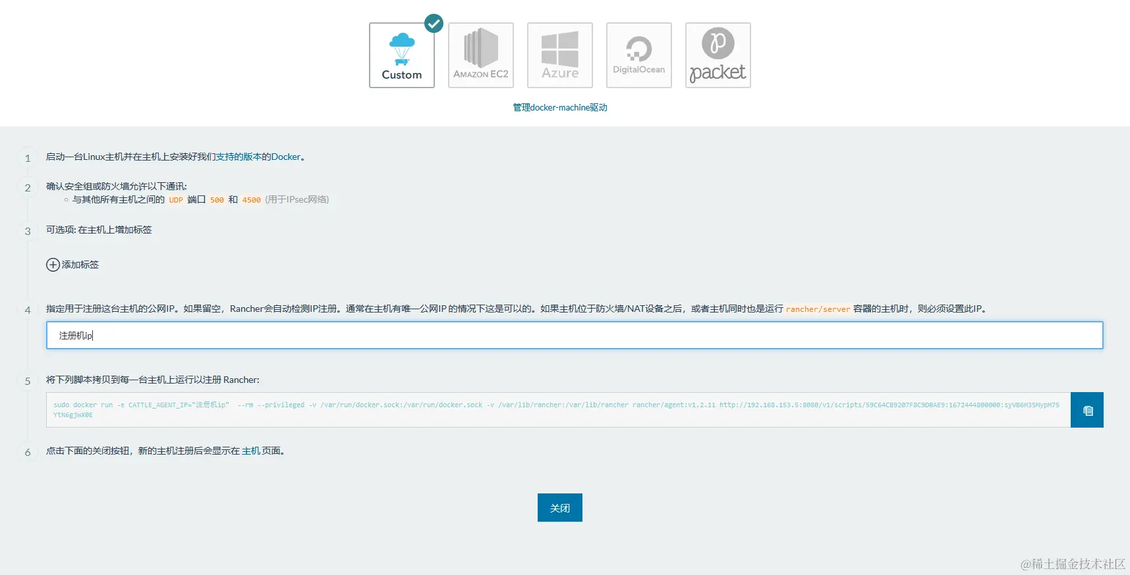Screen dimensions: 1130x575
Task: Pick the Azure host driver tile
Action: (x=560, y=55)
